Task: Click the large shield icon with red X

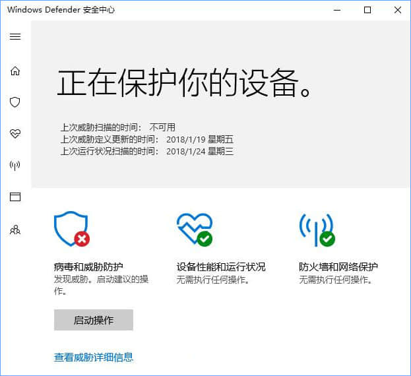Action: click(71, 229)
